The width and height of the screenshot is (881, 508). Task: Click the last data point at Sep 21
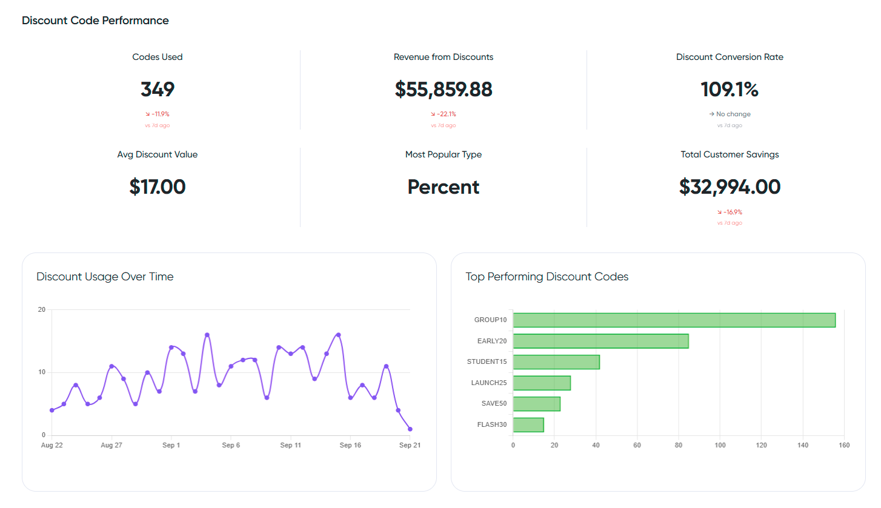coord(410,429)
